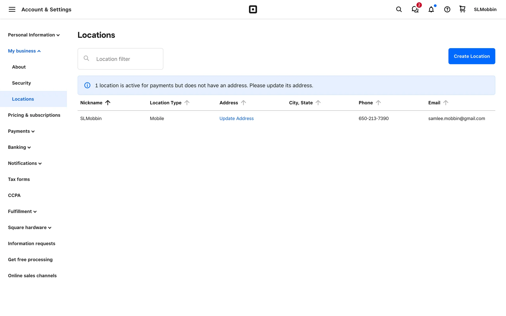Sort table by Location Type arrow
This screenshot has height=316, width=506.
187,103
